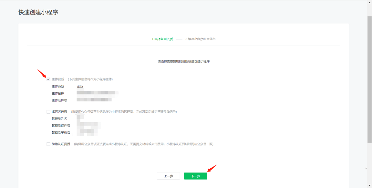
Task: Click the 快速创建小程序 page title
Action: tap(38, 12)
